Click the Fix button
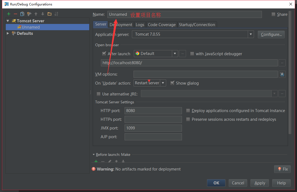Screen dimensions: 297x192 [282, 169]
